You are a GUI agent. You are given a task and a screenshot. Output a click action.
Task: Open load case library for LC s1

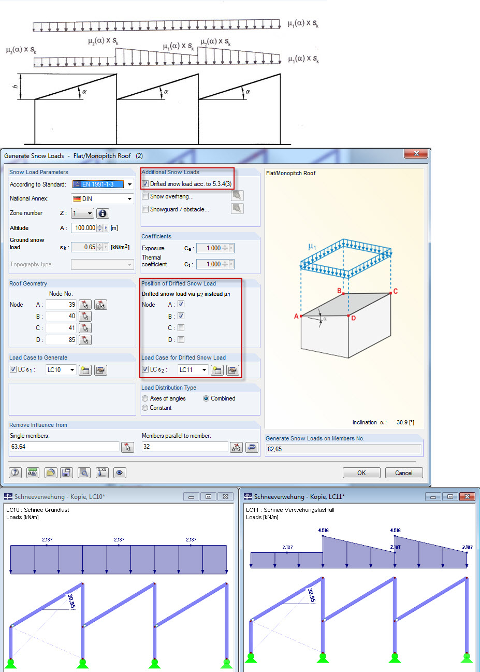(100, 370)
